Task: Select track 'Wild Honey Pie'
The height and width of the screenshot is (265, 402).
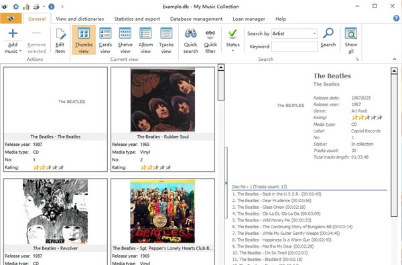Action: [271, 220]
